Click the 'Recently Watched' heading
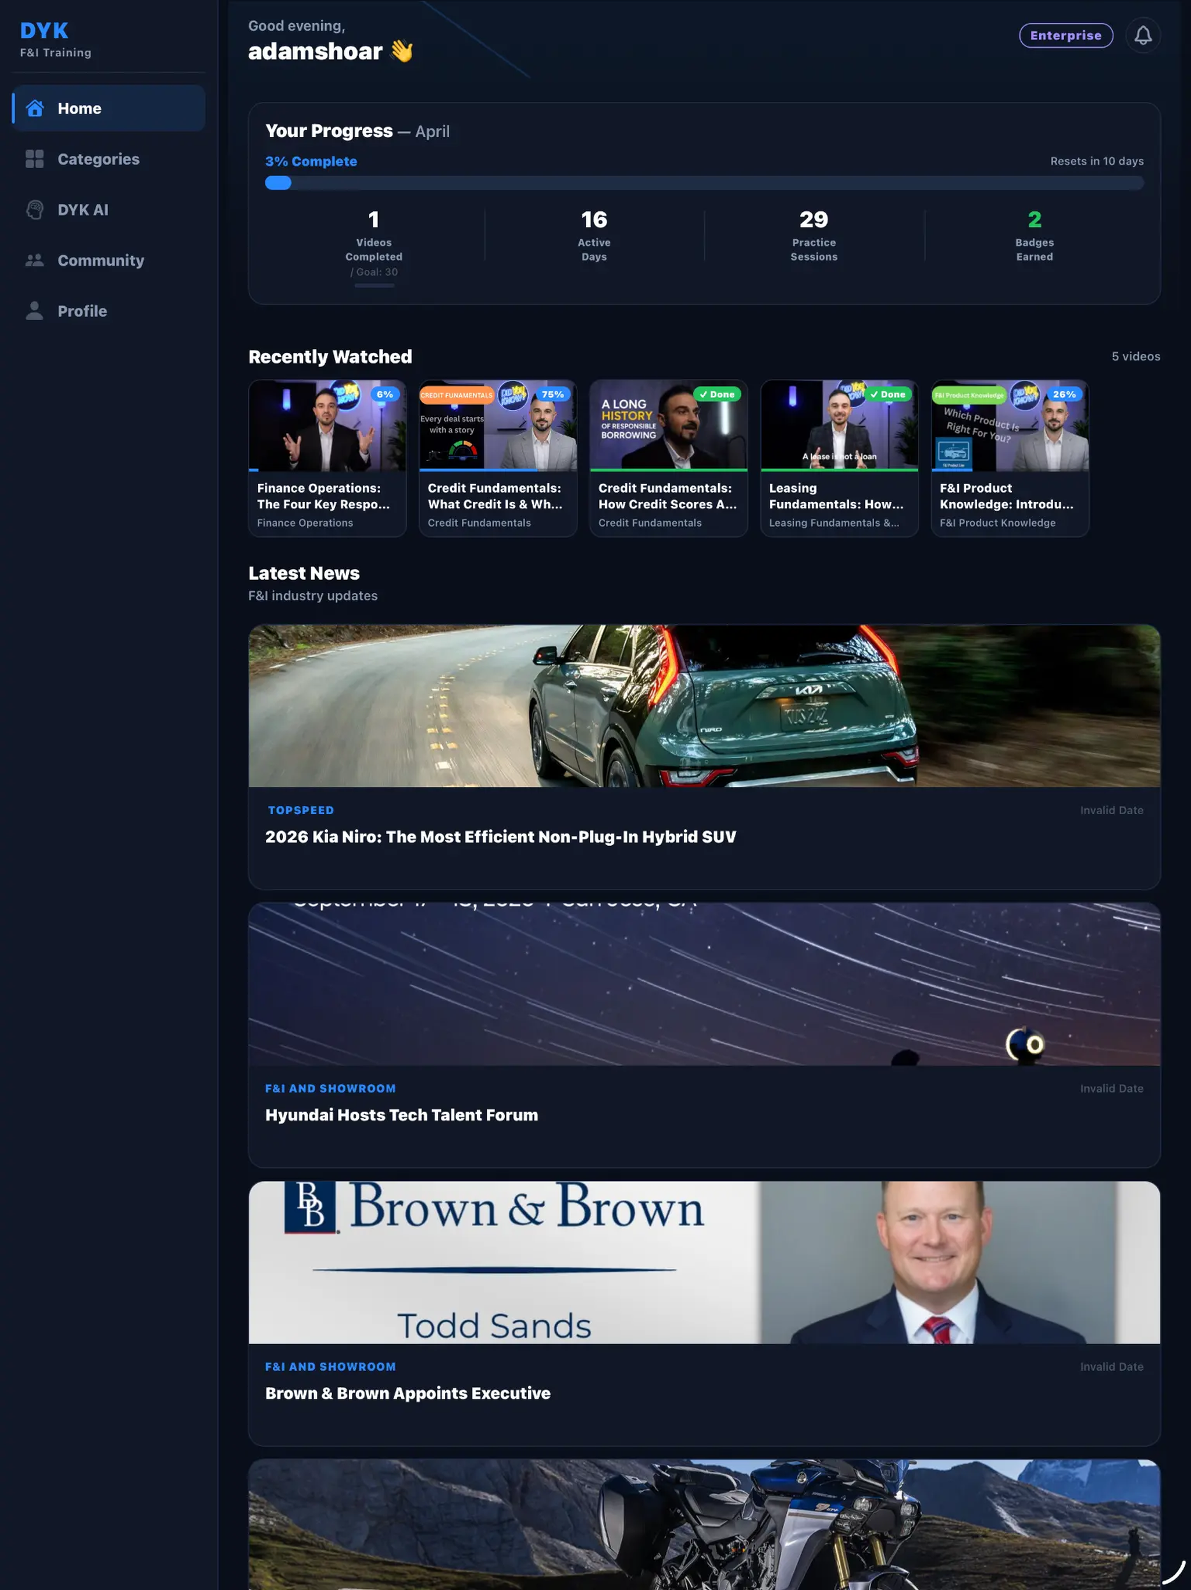The width and height of the screenshot is (1191, 1590). pyautogui.click(x=330, y=357)
